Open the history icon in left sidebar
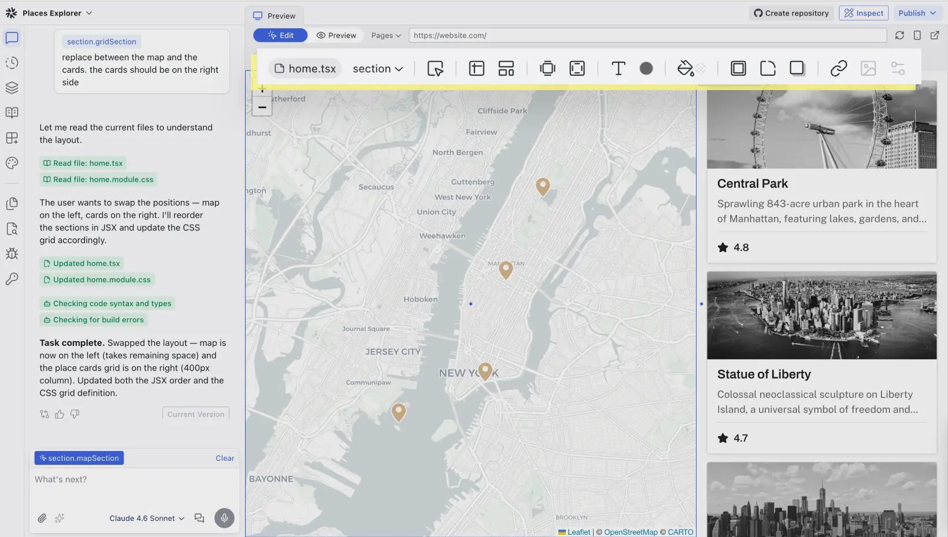 (12, 63)
